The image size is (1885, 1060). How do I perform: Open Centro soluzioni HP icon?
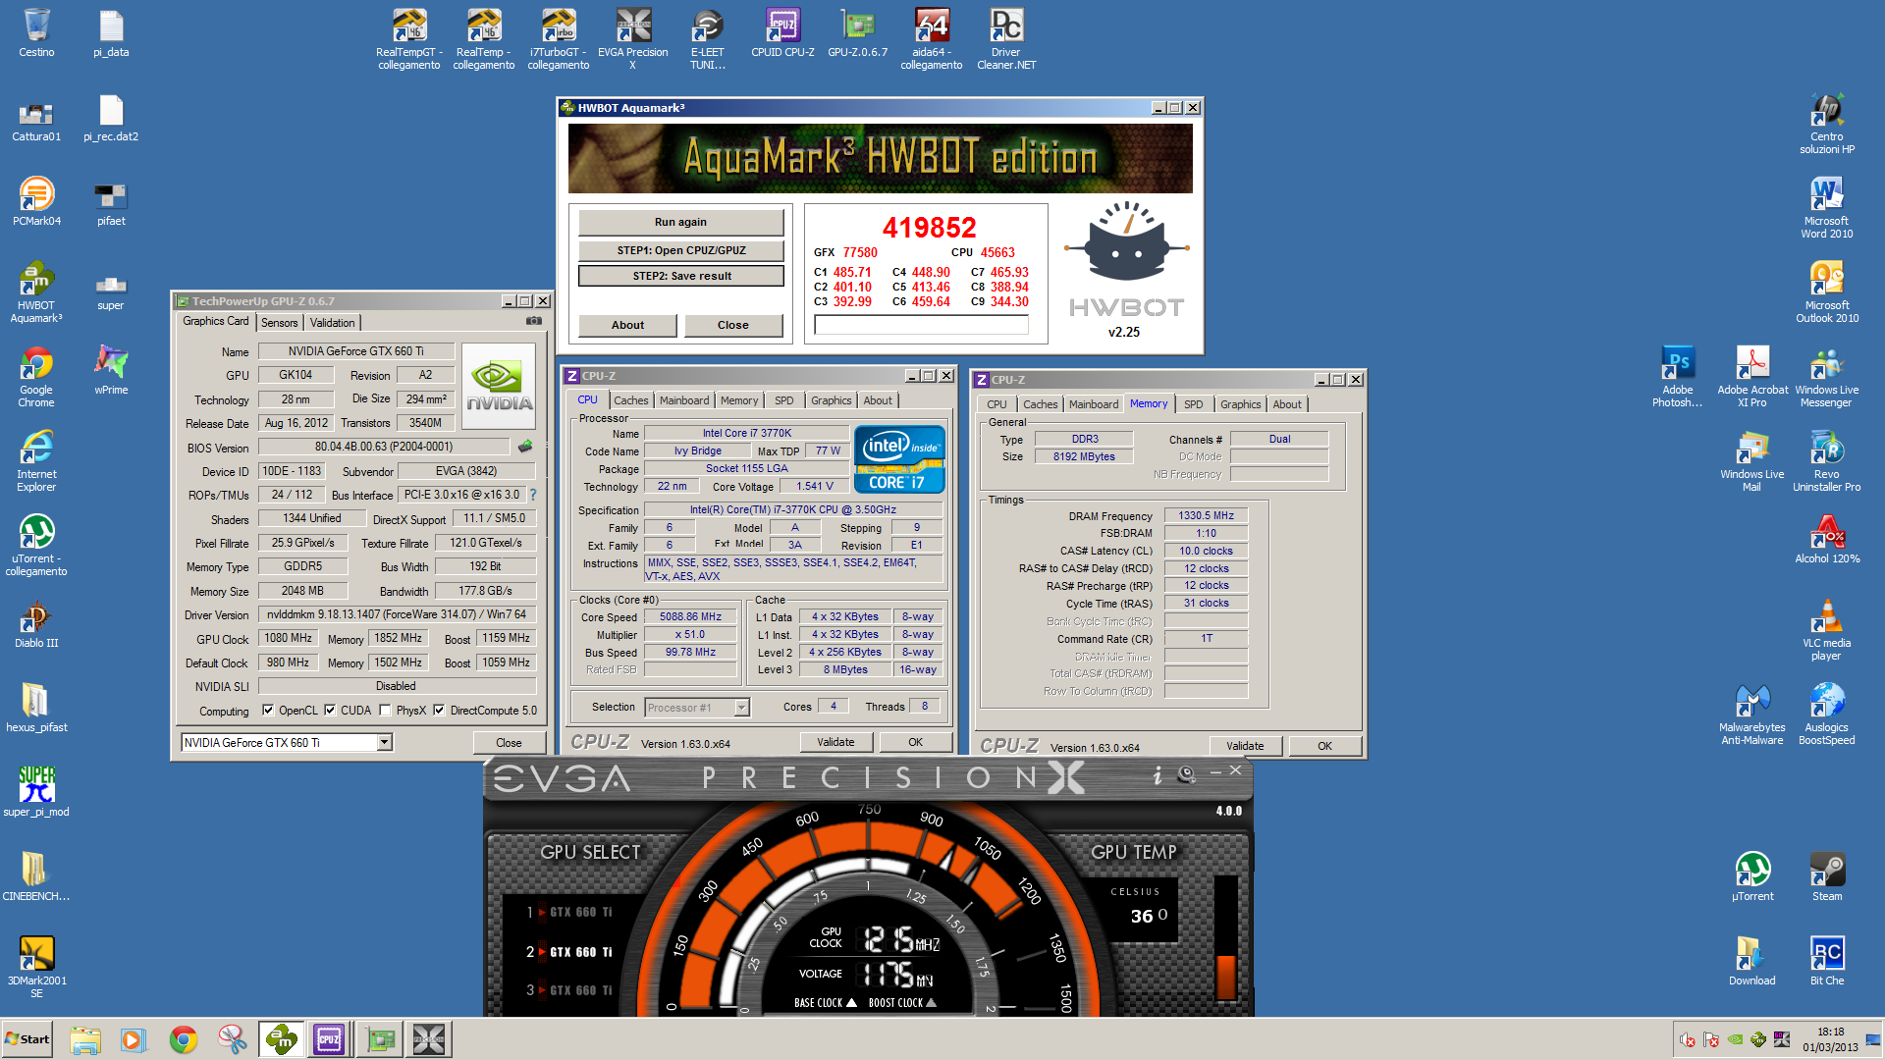[x=1827, y=123]
